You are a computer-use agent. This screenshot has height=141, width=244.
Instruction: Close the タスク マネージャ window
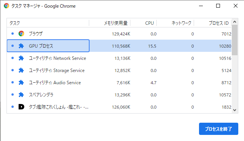pyautogui.click(x=236, y=6)
